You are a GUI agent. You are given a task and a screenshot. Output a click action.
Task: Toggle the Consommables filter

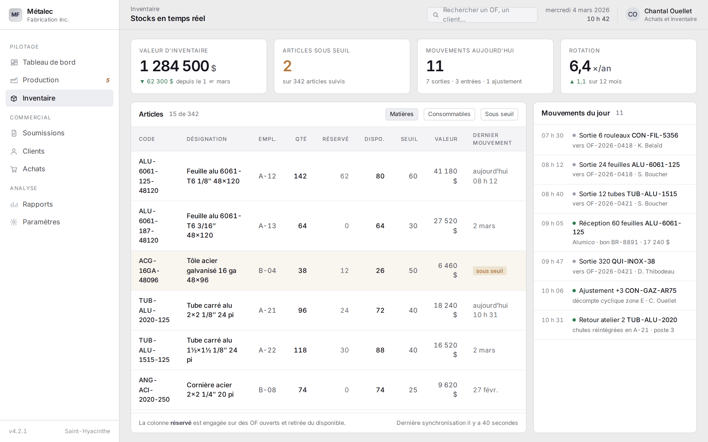(449, 114)
